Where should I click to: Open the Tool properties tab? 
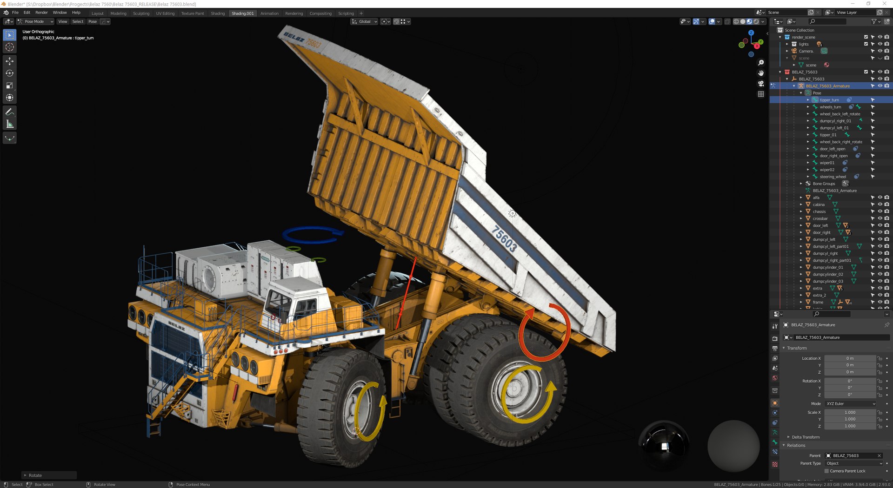coord(775,326)
